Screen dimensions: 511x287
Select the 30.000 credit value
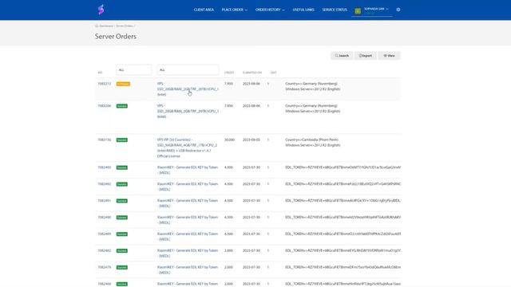coord(229,140)
